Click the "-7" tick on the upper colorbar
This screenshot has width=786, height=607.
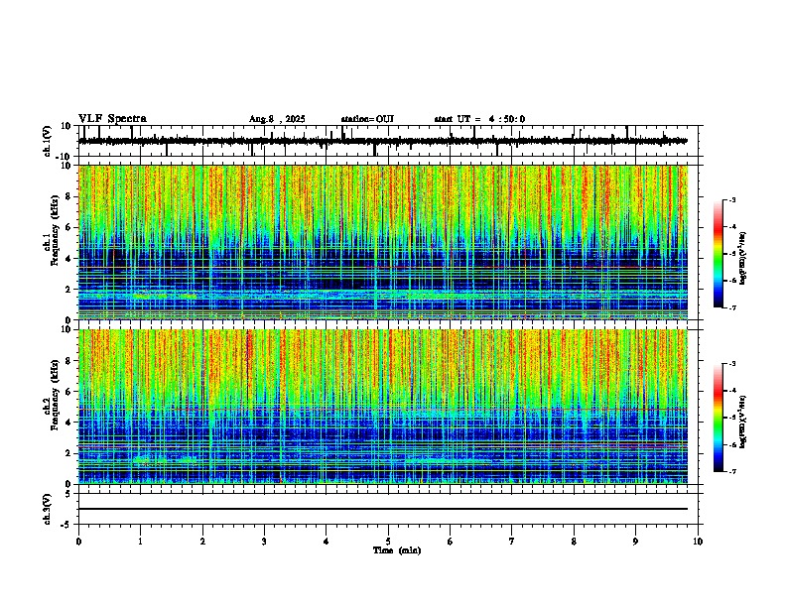(x=732, y=307)
